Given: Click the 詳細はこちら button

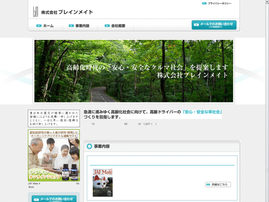Looking at the screenshot, I should (218, 185).
